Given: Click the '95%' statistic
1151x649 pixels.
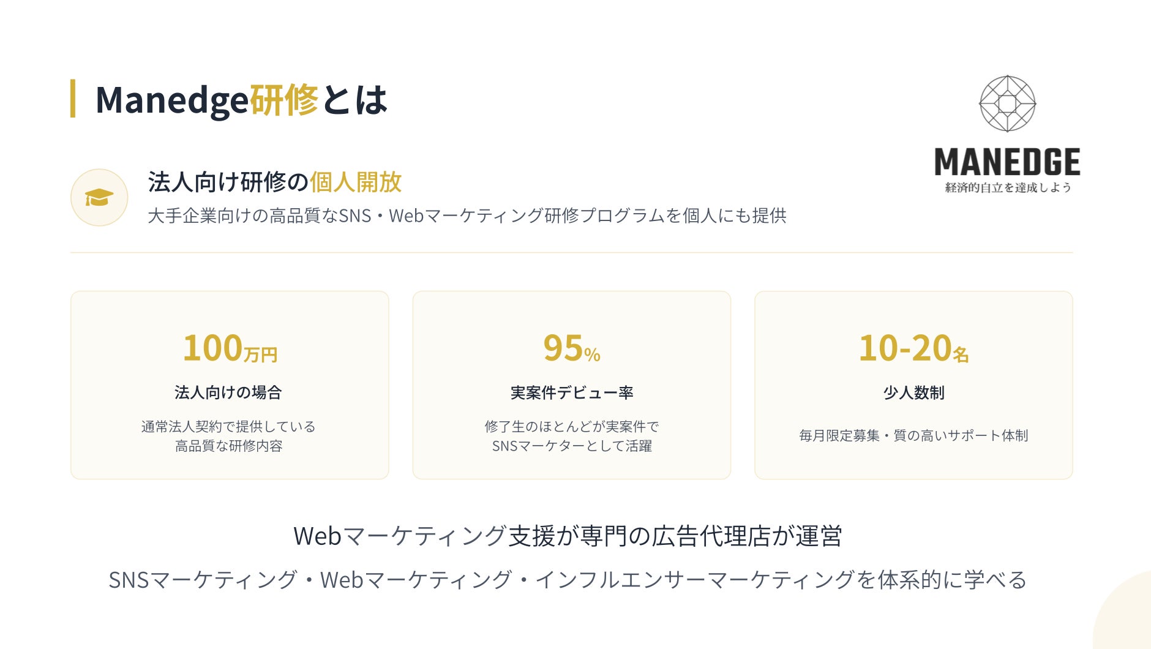Looking at the screenshot, I should click(x=571, y=348).
